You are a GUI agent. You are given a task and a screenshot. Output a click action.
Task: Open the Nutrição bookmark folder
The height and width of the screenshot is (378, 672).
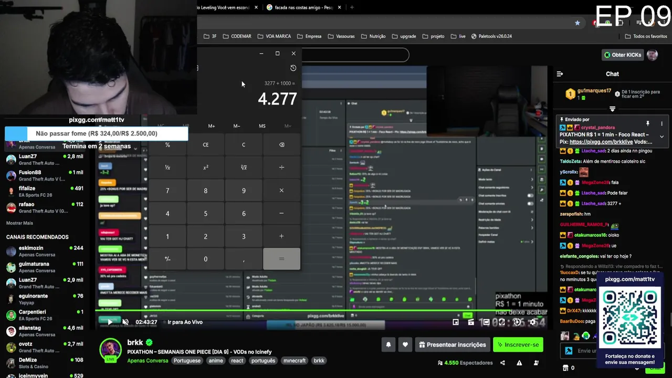[373, 36]
